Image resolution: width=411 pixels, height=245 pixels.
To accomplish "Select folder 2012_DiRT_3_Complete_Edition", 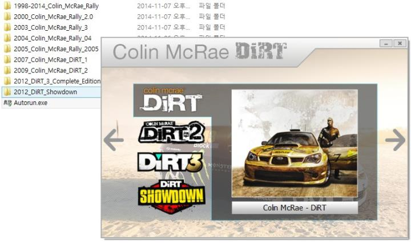I will (x=57, y=81).
